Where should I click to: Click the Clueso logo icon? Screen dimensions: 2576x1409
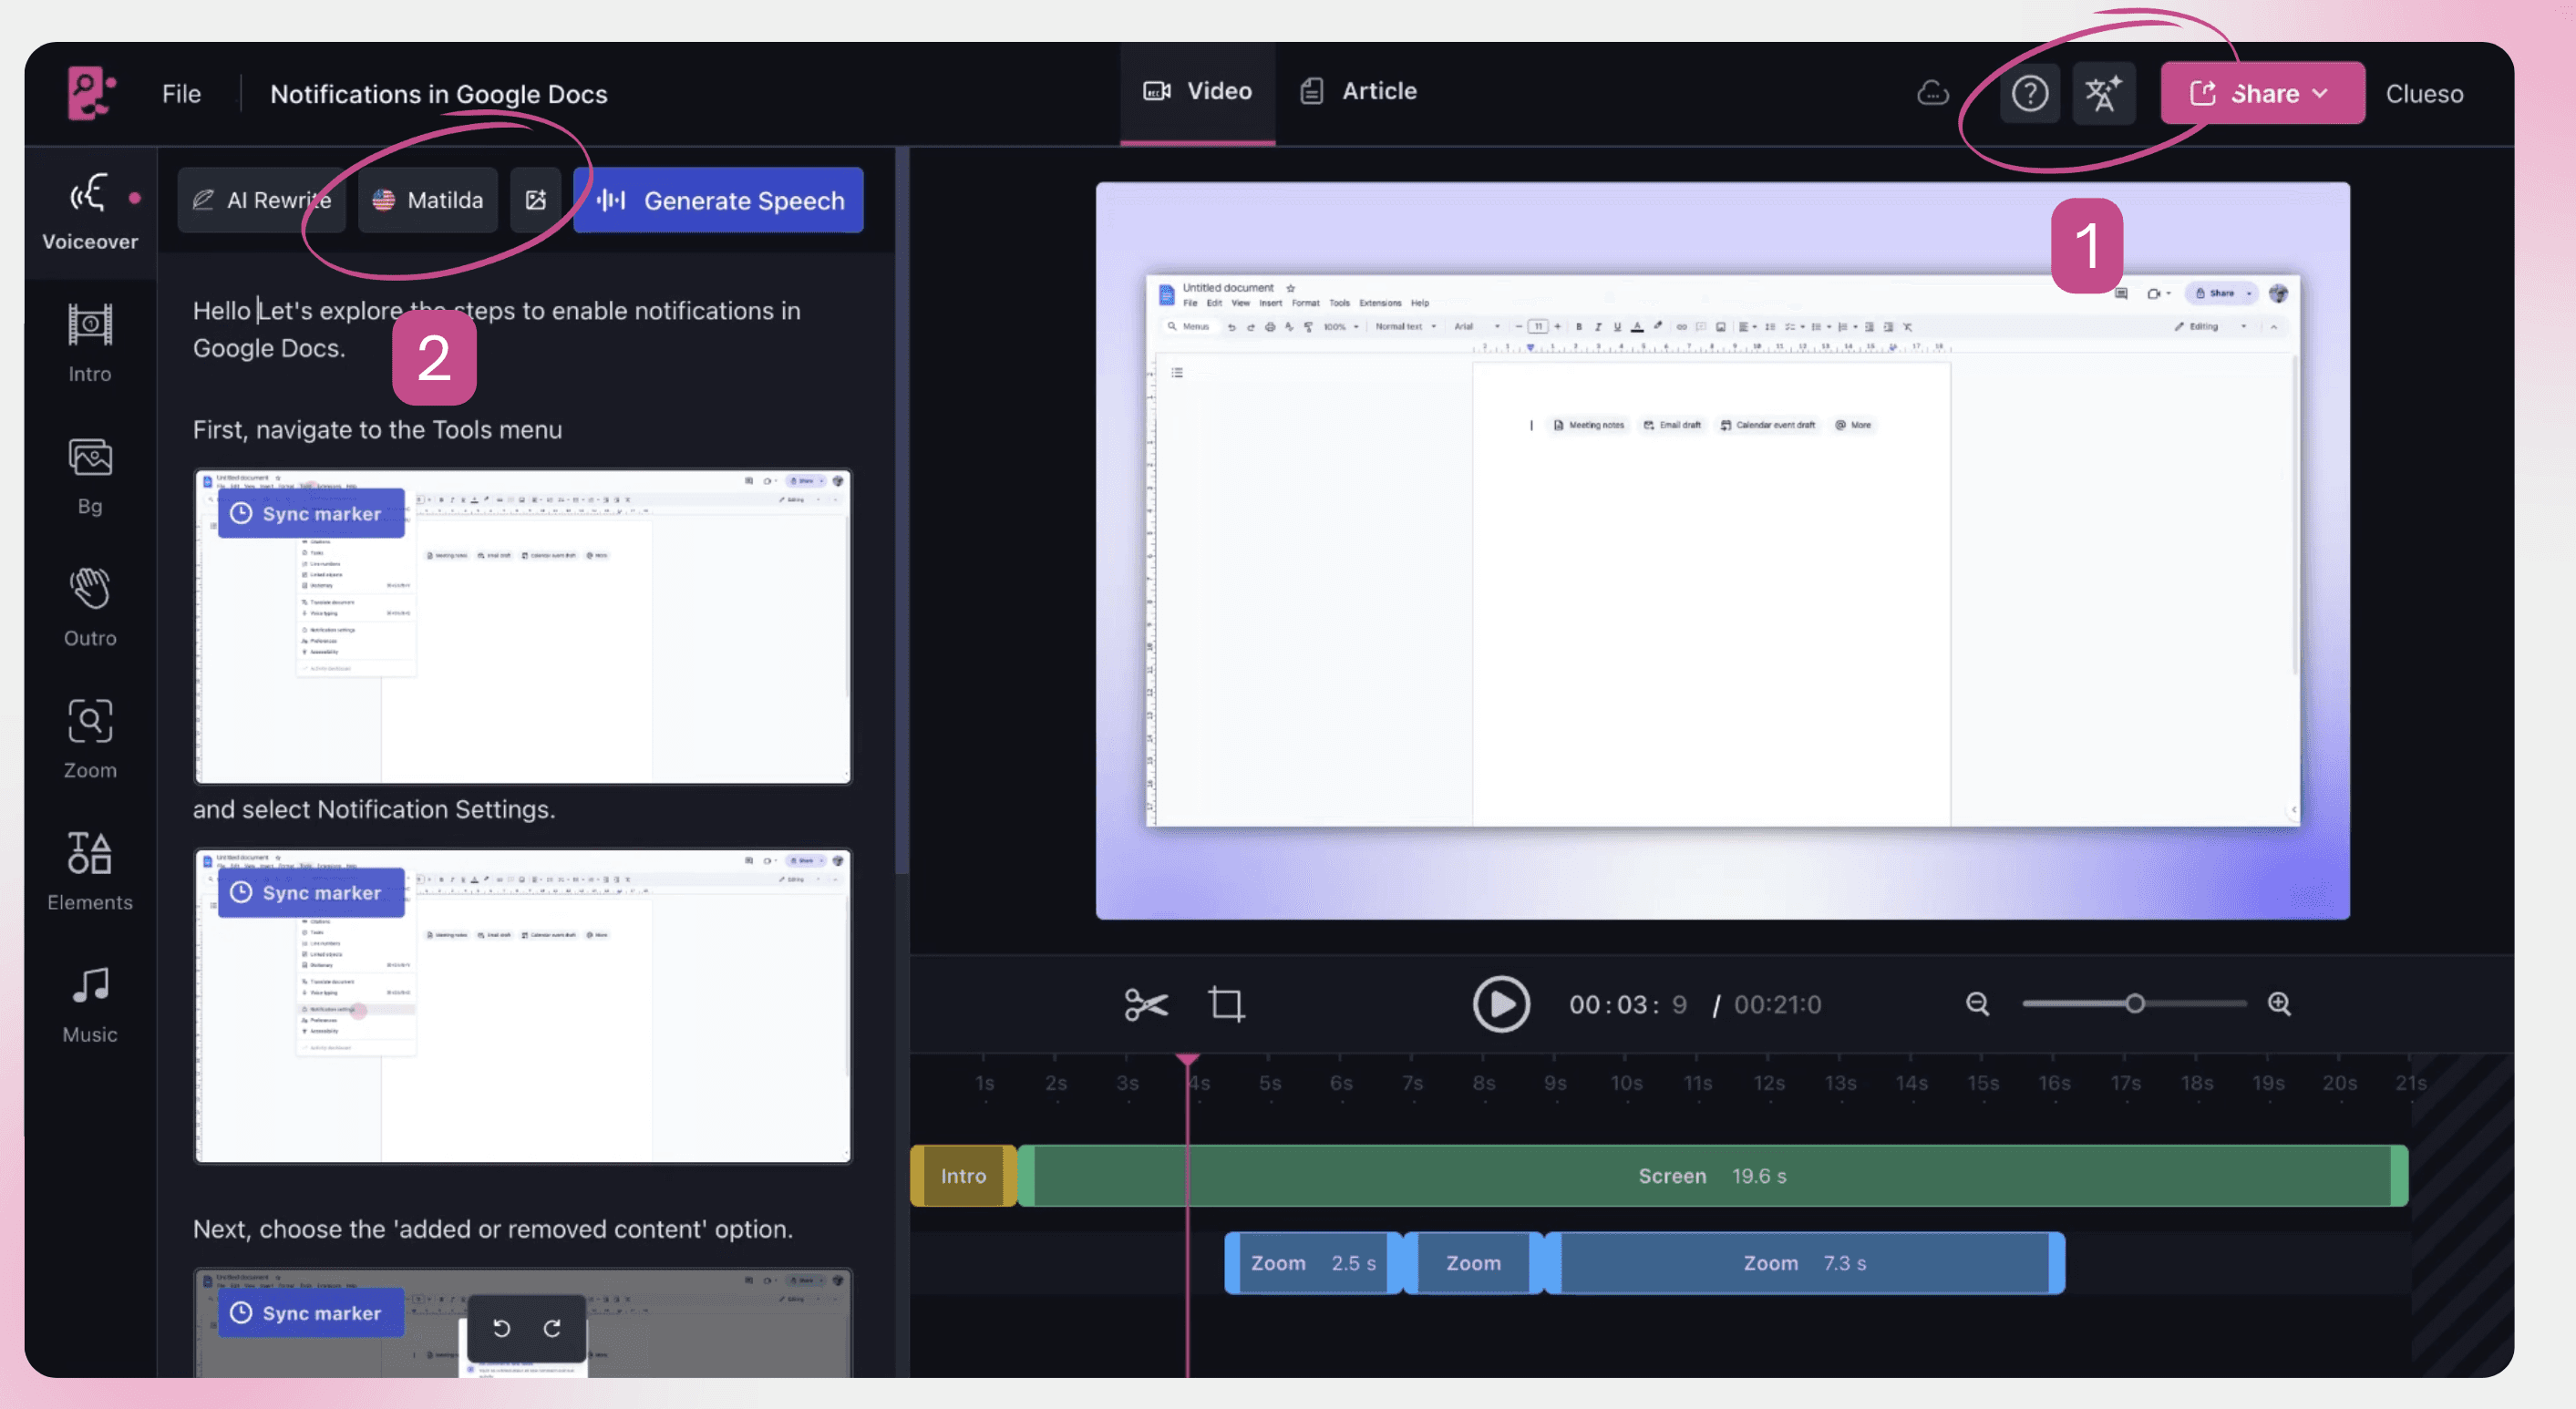(x=90, y=93)
